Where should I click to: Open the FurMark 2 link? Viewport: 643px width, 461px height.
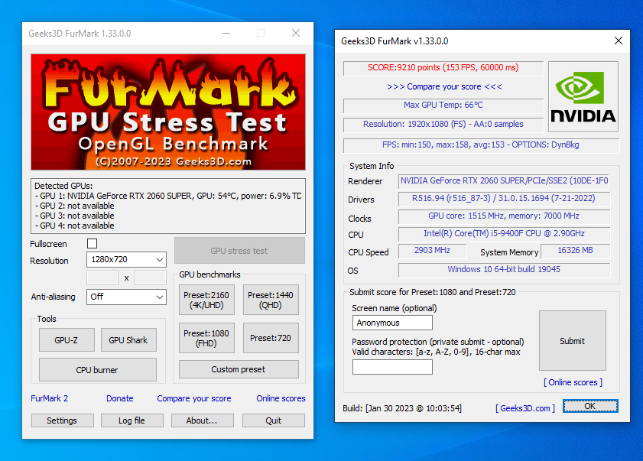pyautogui.click(x=50, y=398)
